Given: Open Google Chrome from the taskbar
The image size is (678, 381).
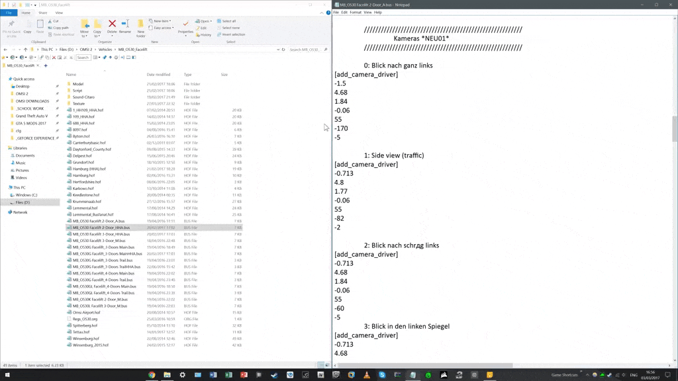Looking at the screenshot, I should [152, 375].
